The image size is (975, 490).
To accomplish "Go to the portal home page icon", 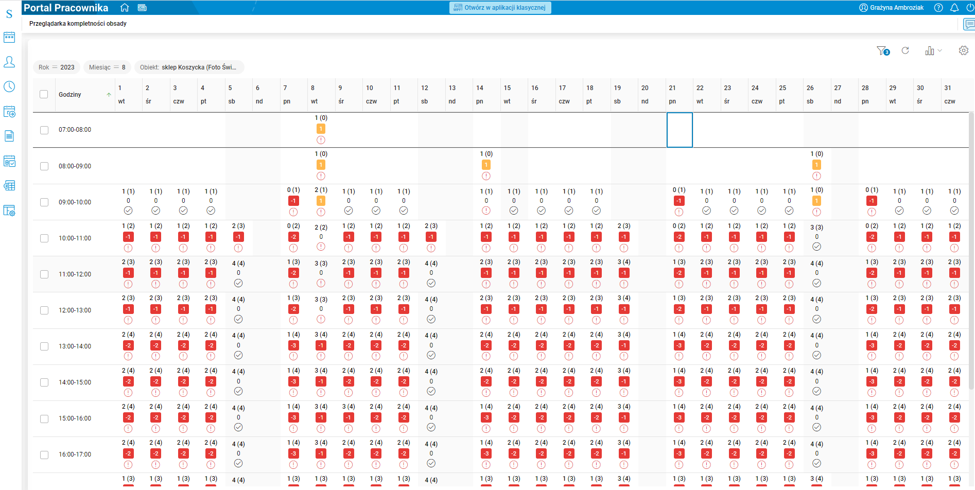I will coord(125,8).
